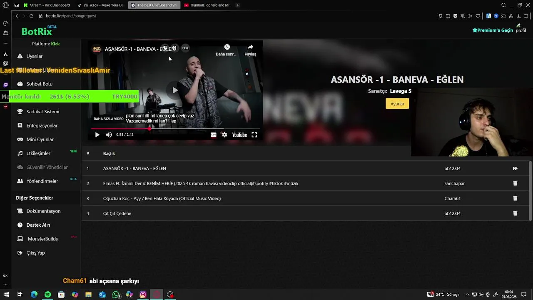Click requester name Cham61 in list
The width and height of the screenshot is (533, 300).
[452, 198]
